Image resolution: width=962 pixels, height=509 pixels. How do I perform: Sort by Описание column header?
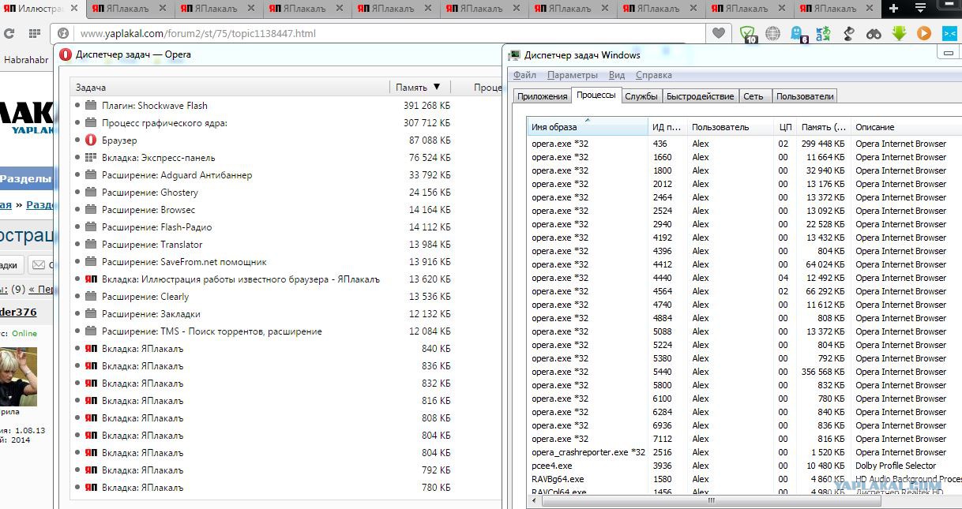[906, 127]
